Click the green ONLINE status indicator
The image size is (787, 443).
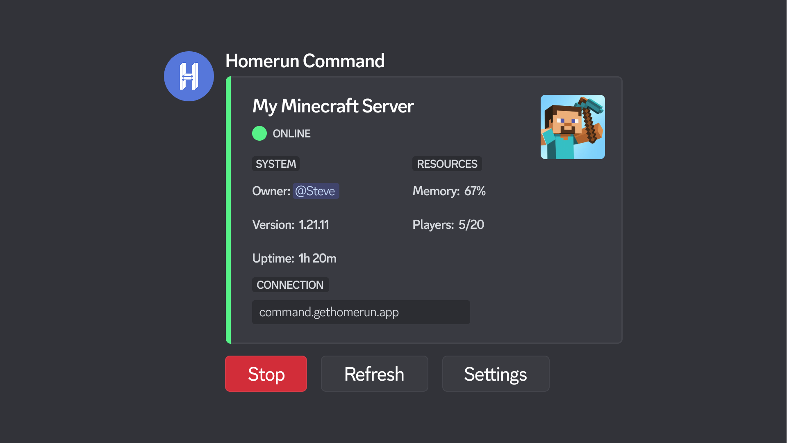pos(259,133)
